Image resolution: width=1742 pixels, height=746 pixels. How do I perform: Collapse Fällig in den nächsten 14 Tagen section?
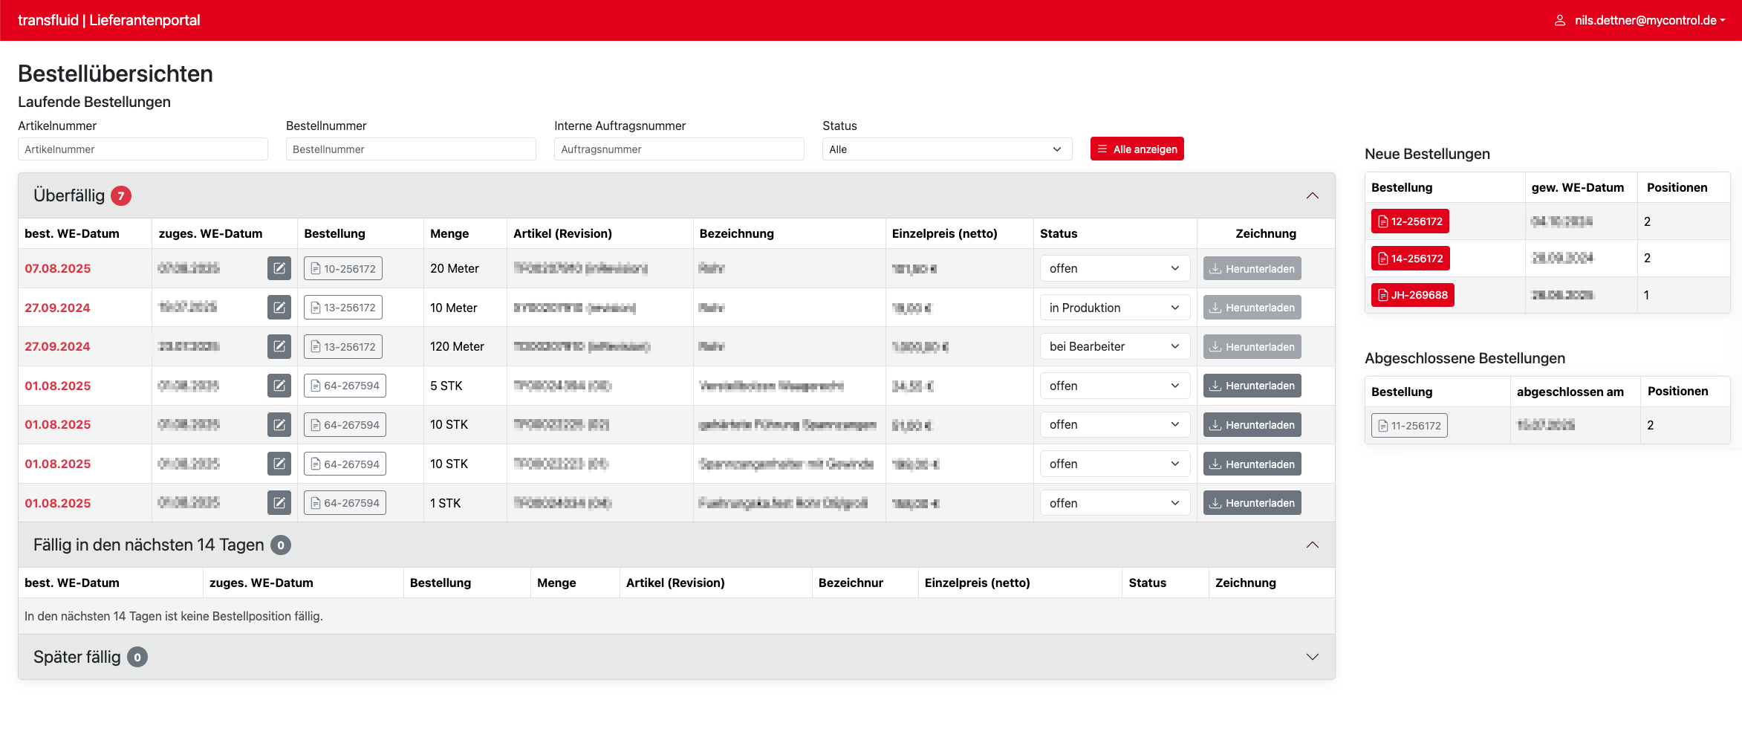(1312, 545)
